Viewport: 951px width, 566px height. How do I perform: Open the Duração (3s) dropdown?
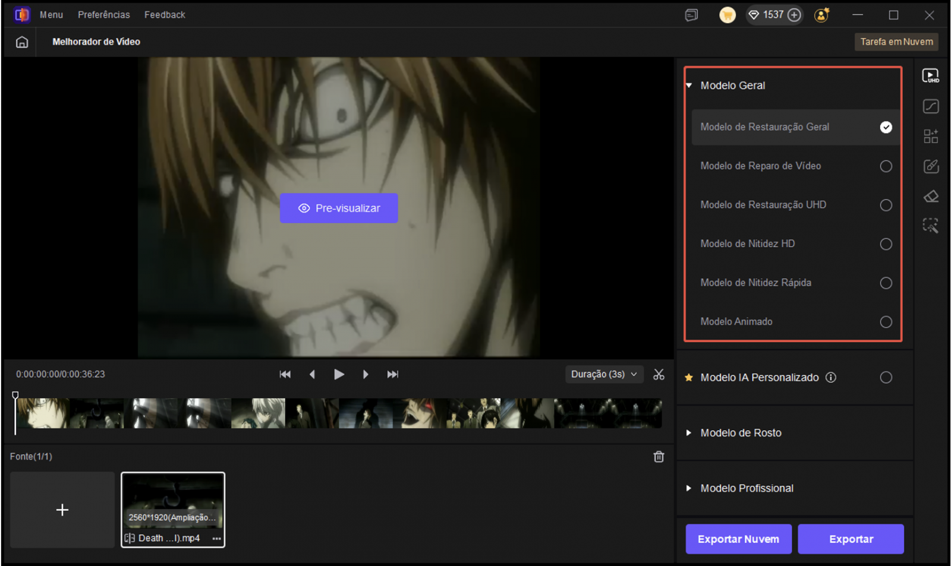[603, 374]
